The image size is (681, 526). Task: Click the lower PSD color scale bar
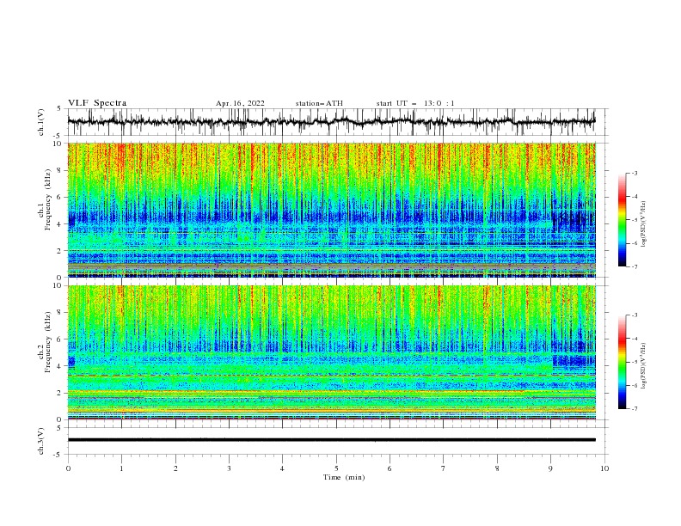click(622, 362)
